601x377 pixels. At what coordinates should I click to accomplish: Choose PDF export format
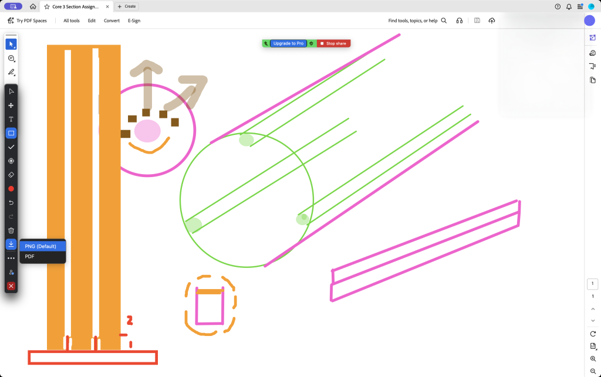pyautogui.click(x=30, y=256)
